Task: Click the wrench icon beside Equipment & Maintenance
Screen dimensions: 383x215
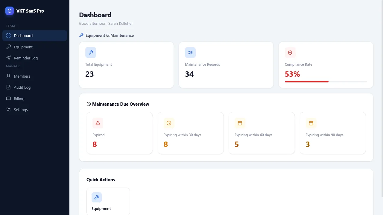Action: click(81, 35)
